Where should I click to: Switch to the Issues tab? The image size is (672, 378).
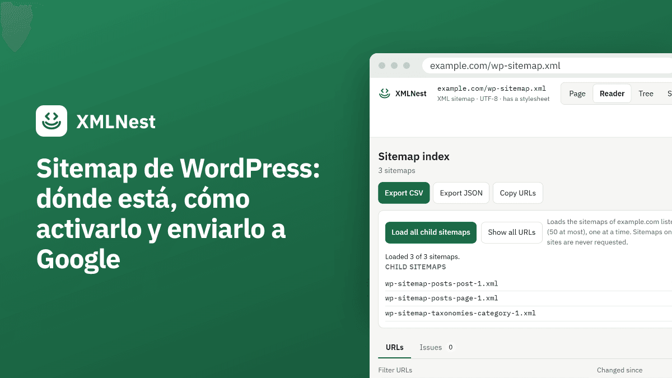point(437,347)
